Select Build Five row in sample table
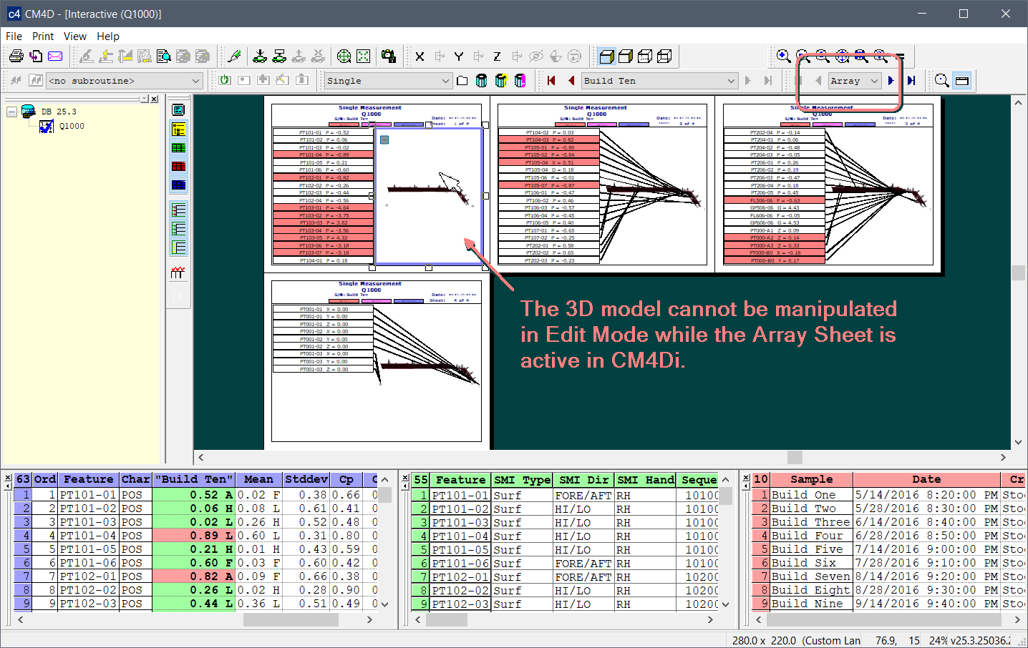This screenshot has height=648, width=1028. point(807,549)
